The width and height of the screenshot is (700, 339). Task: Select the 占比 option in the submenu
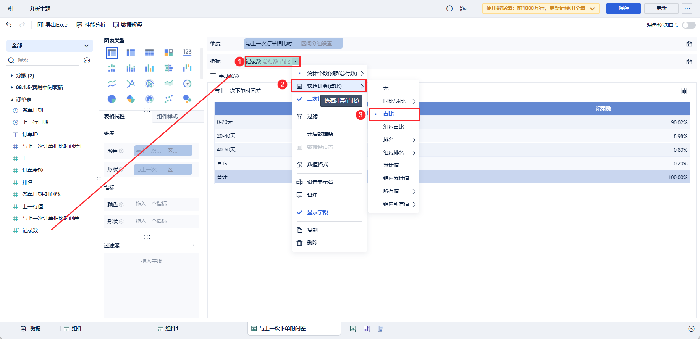pyautogui.click(x=394, y=114)
